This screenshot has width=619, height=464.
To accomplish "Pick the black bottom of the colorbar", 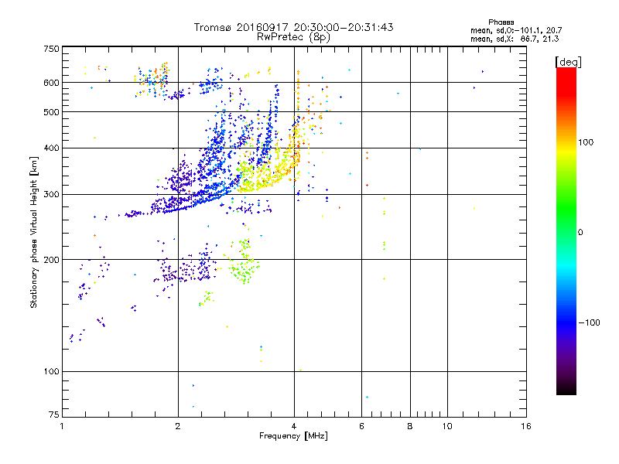I will (566, 391).
